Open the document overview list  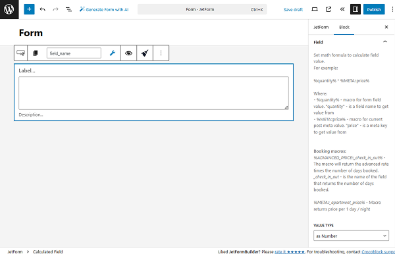68,9
